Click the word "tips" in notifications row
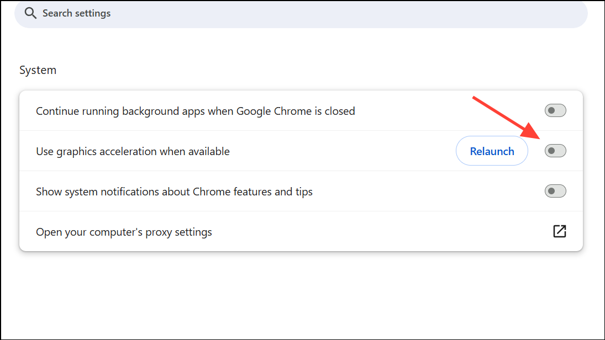 coord(303,192)
